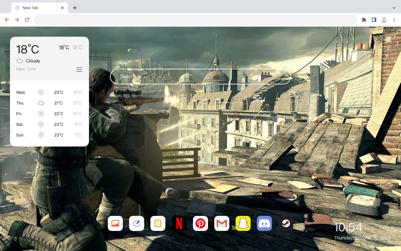Click the magnifier icon in search bar
Viewport: 401px width, 251px height.
click(x=278, y=77)
